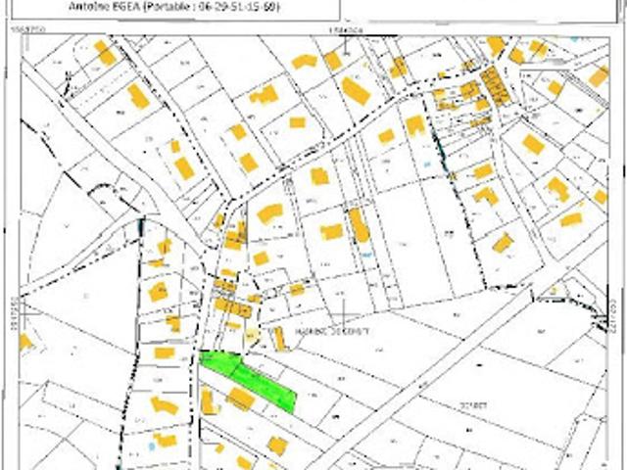Click the coordinate label at the top-left map corner

tap(28, 29)
